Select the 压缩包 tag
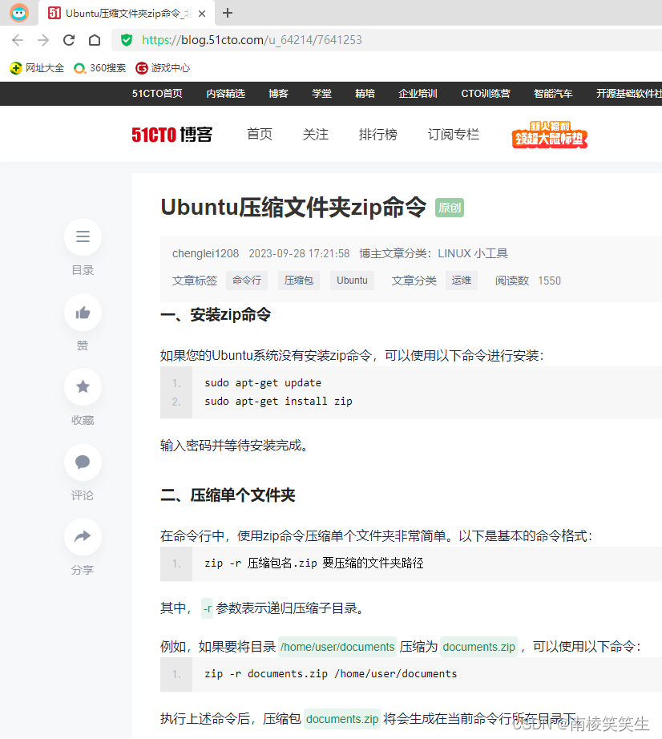The image size is (662, 739). tap(299, 281)
